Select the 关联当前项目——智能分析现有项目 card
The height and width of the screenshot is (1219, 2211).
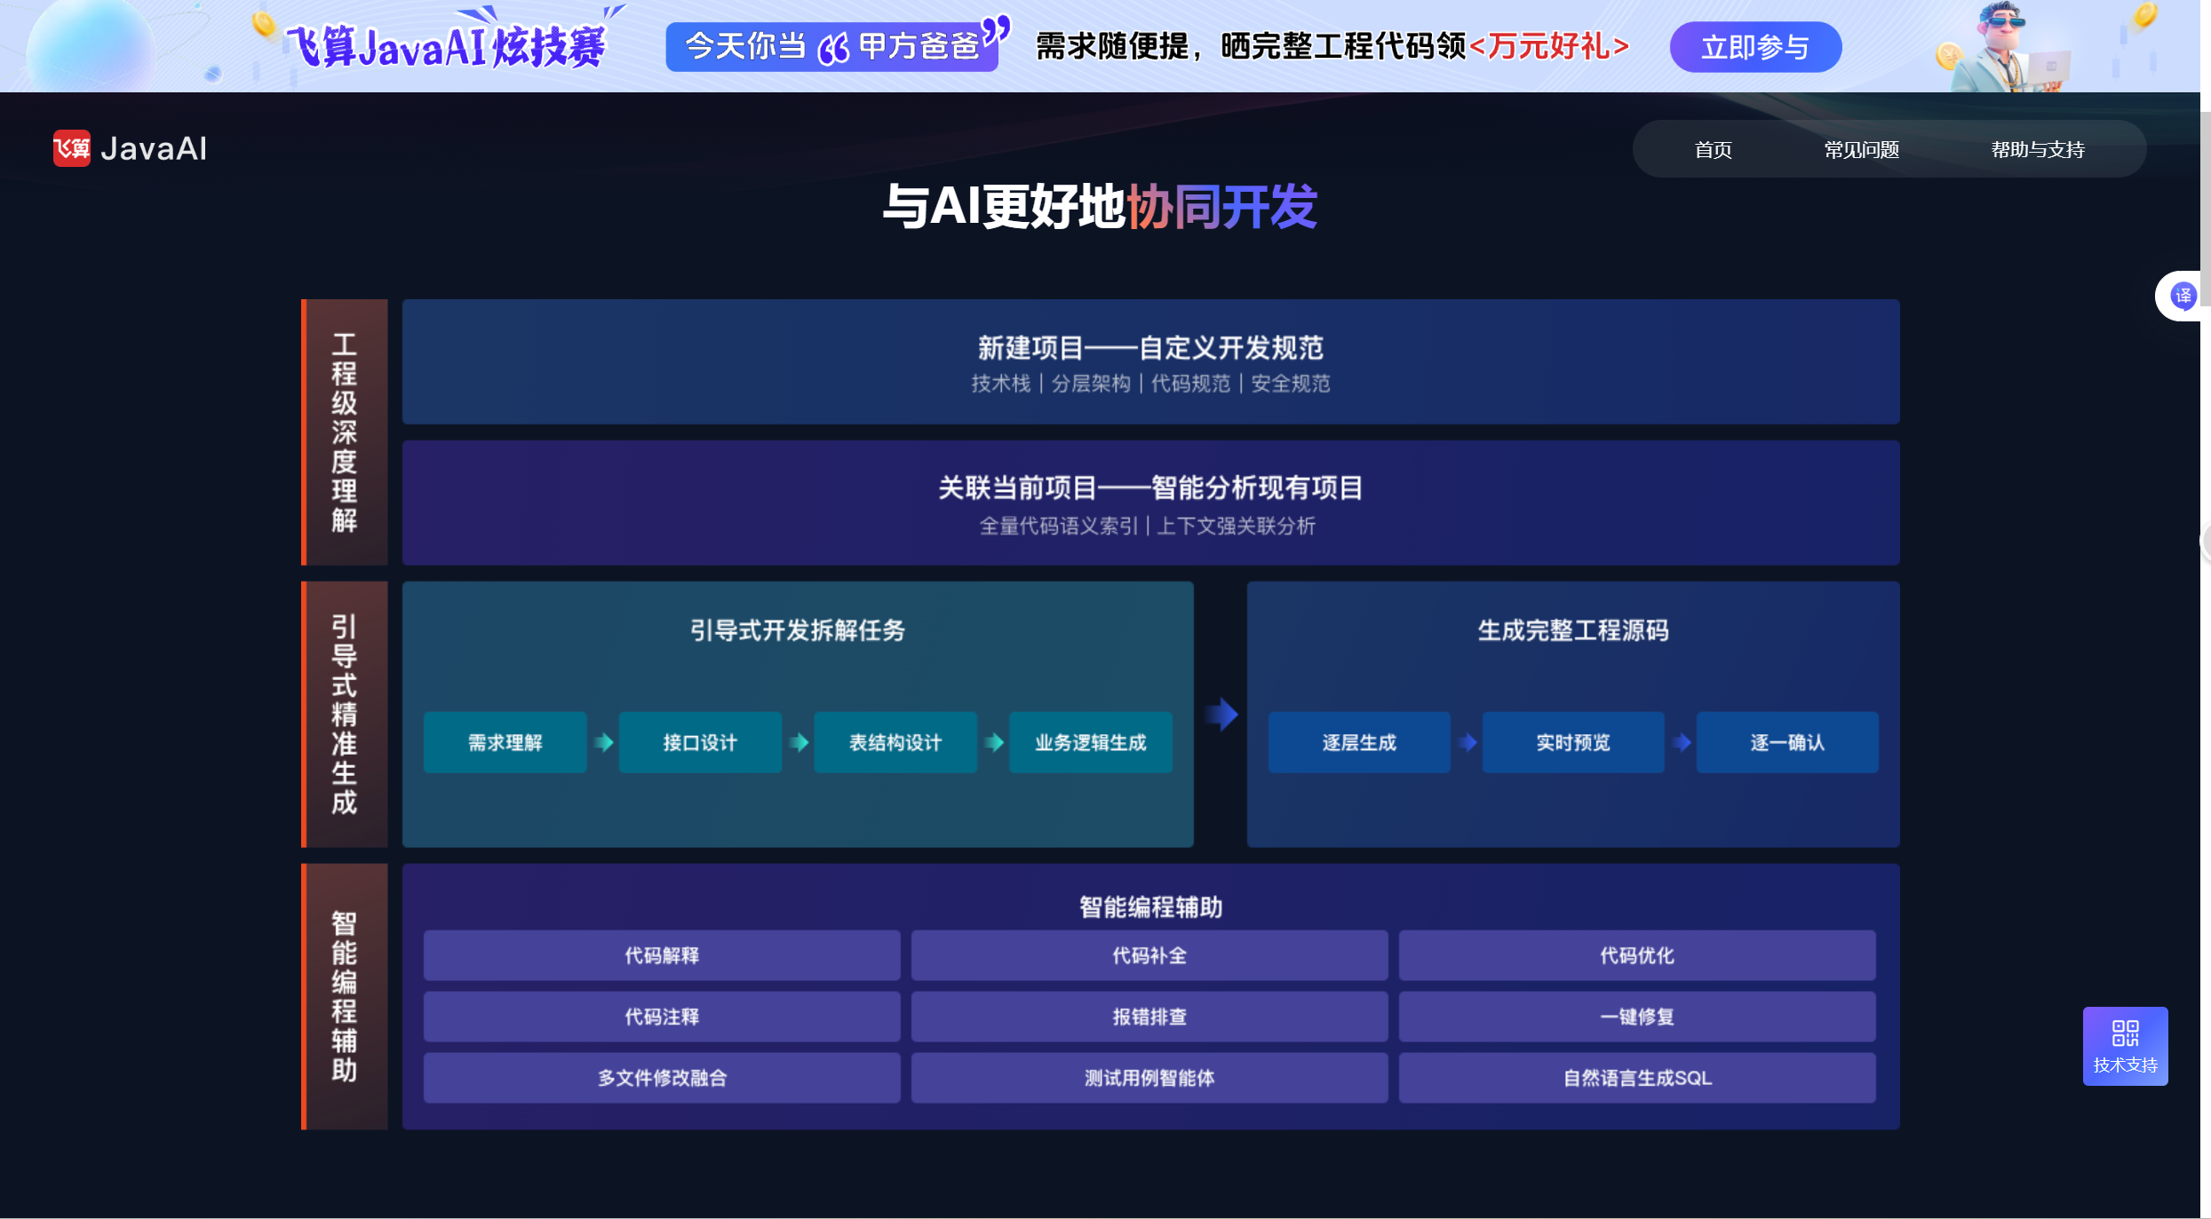coord(1150,503)
